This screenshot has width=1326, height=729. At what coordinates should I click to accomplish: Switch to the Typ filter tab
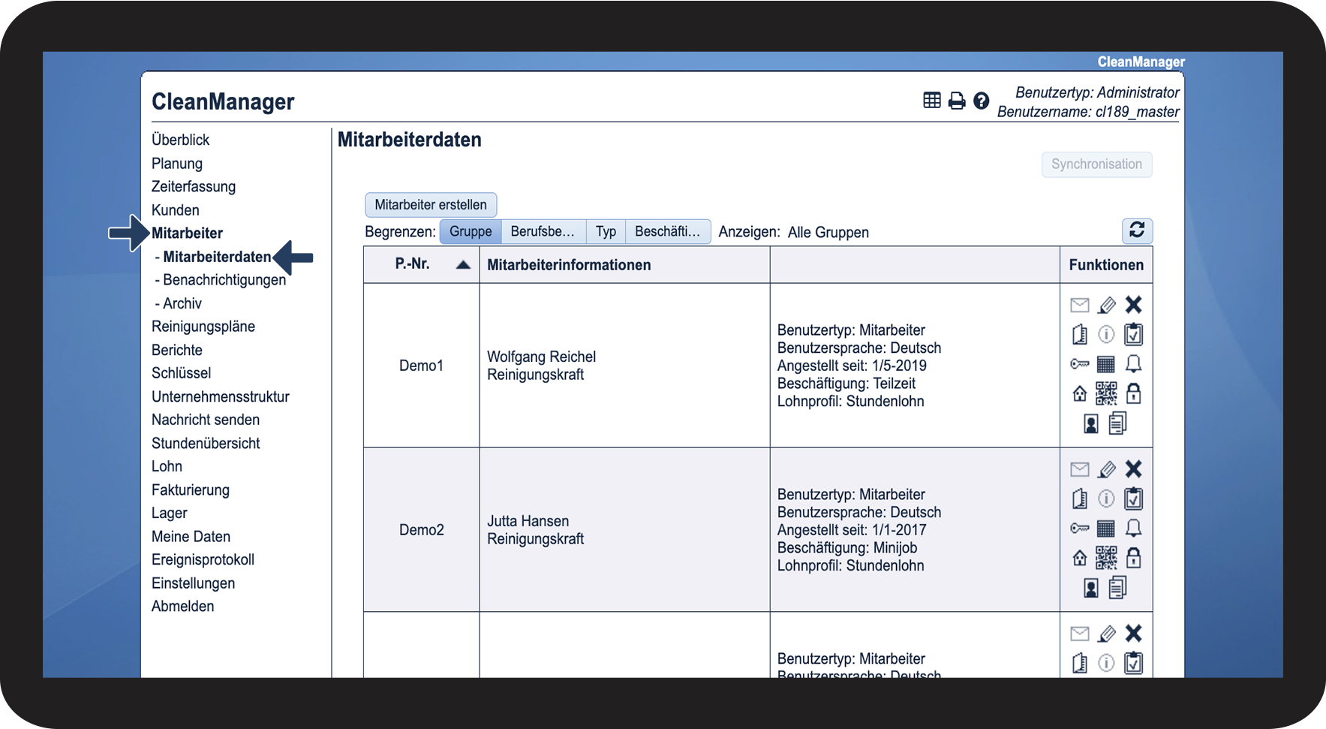pyautogui.click(x=606, y=231)
